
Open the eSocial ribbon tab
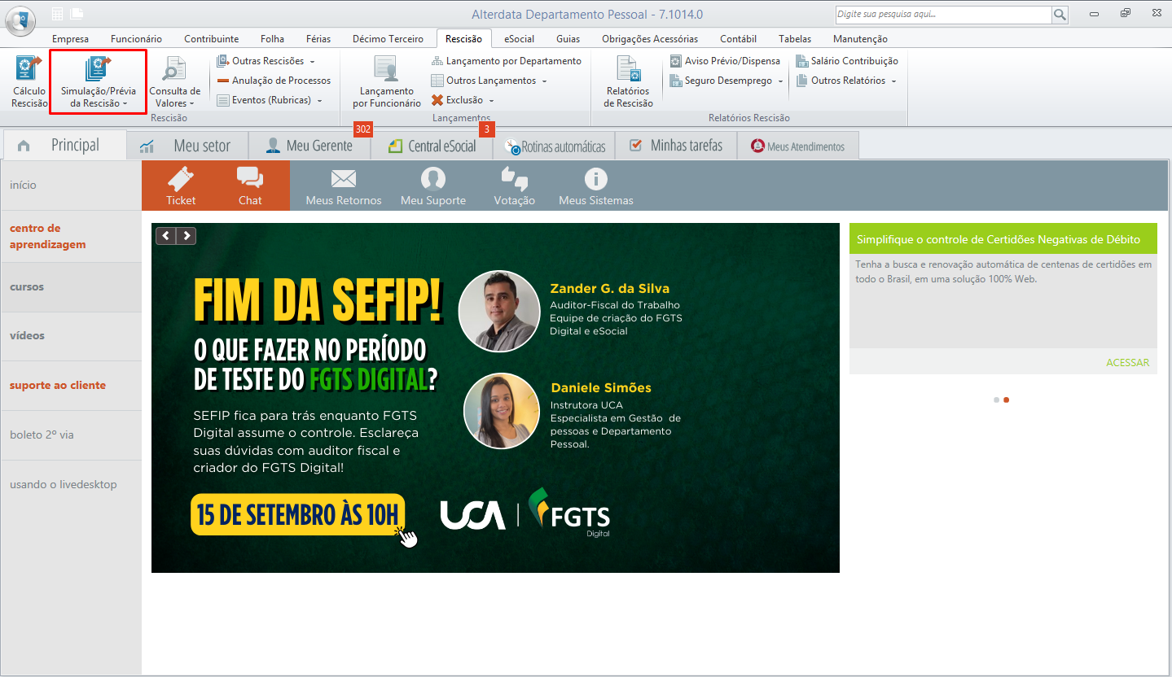[519, 39]
